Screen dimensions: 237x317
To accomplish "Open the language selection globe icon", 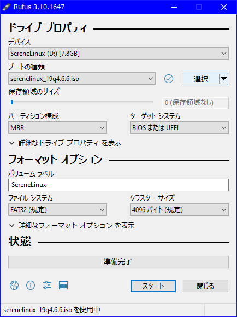I will pyautogui.click(x=14, y=285).
